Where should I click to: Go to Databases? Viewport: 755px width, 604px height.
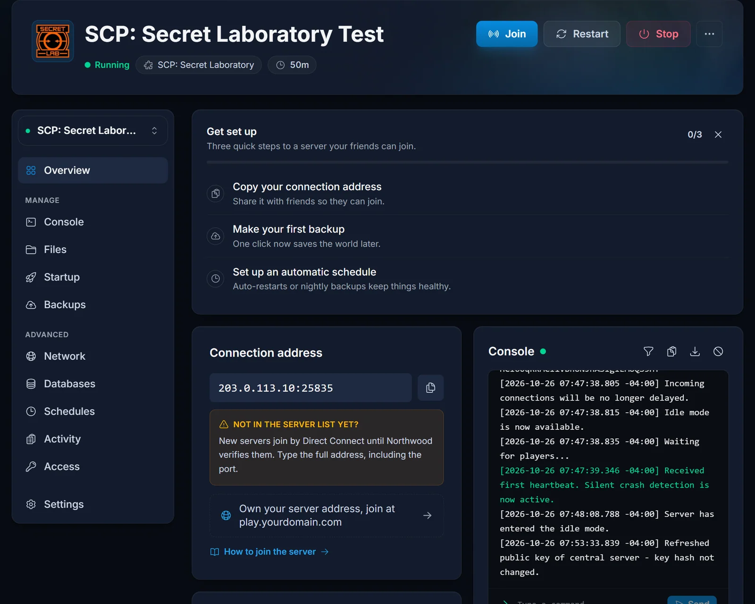point(93,384)
